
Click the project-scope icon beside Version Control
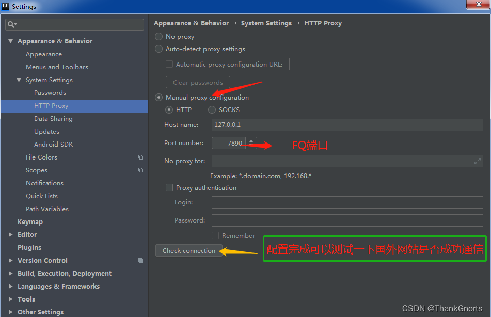click(x=140, y=260)
